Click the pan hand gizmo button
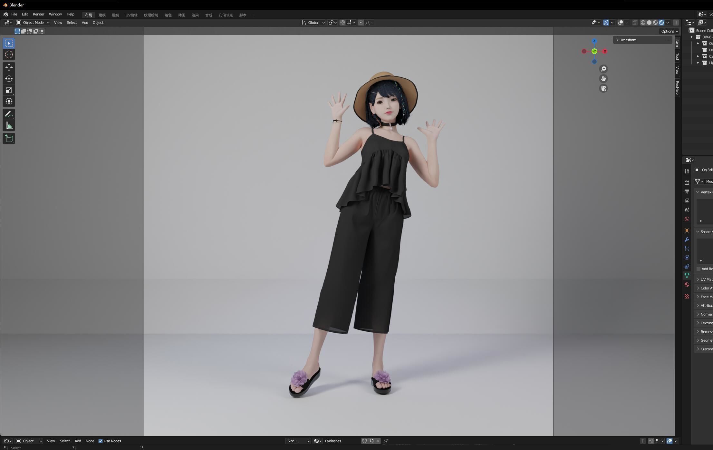Viewport: 713px width, 450px height. (603, 79)
